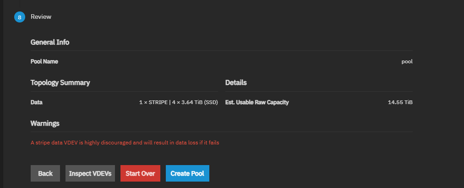
Task: Click the blue Create Pool button
Action: pyautogui.click(x=187, y=173)
